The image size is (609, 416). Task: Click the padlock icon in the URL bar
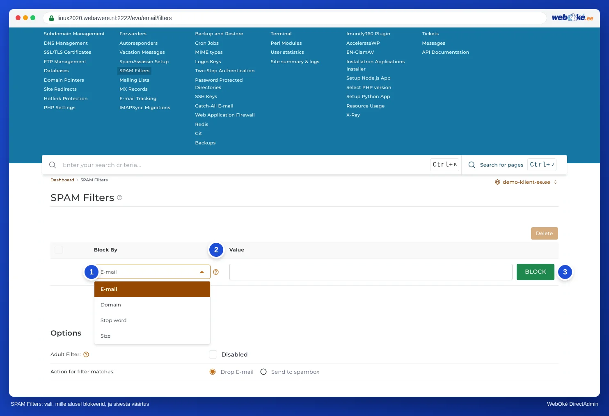click(x=52, y=18)
